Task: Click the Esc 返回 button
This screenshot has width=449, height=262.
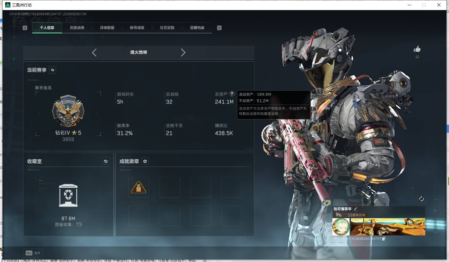Action: (33, 253)
